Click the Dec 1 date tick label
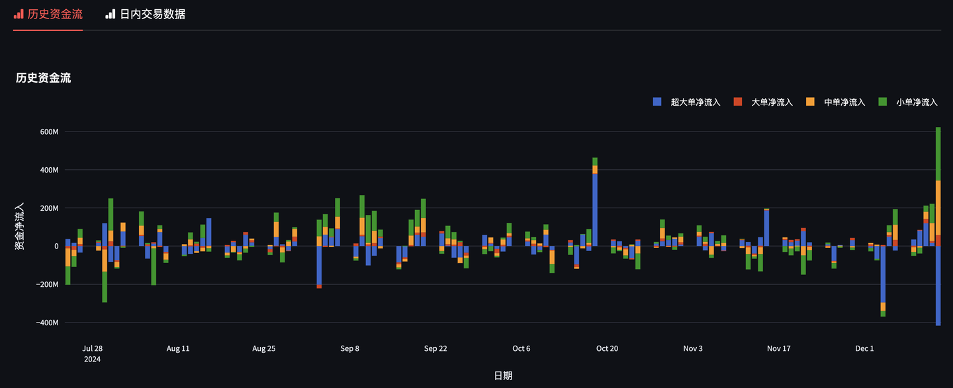The width and height of the screenshot is (953, 388). pyautogui.click(x=864, y=348)
